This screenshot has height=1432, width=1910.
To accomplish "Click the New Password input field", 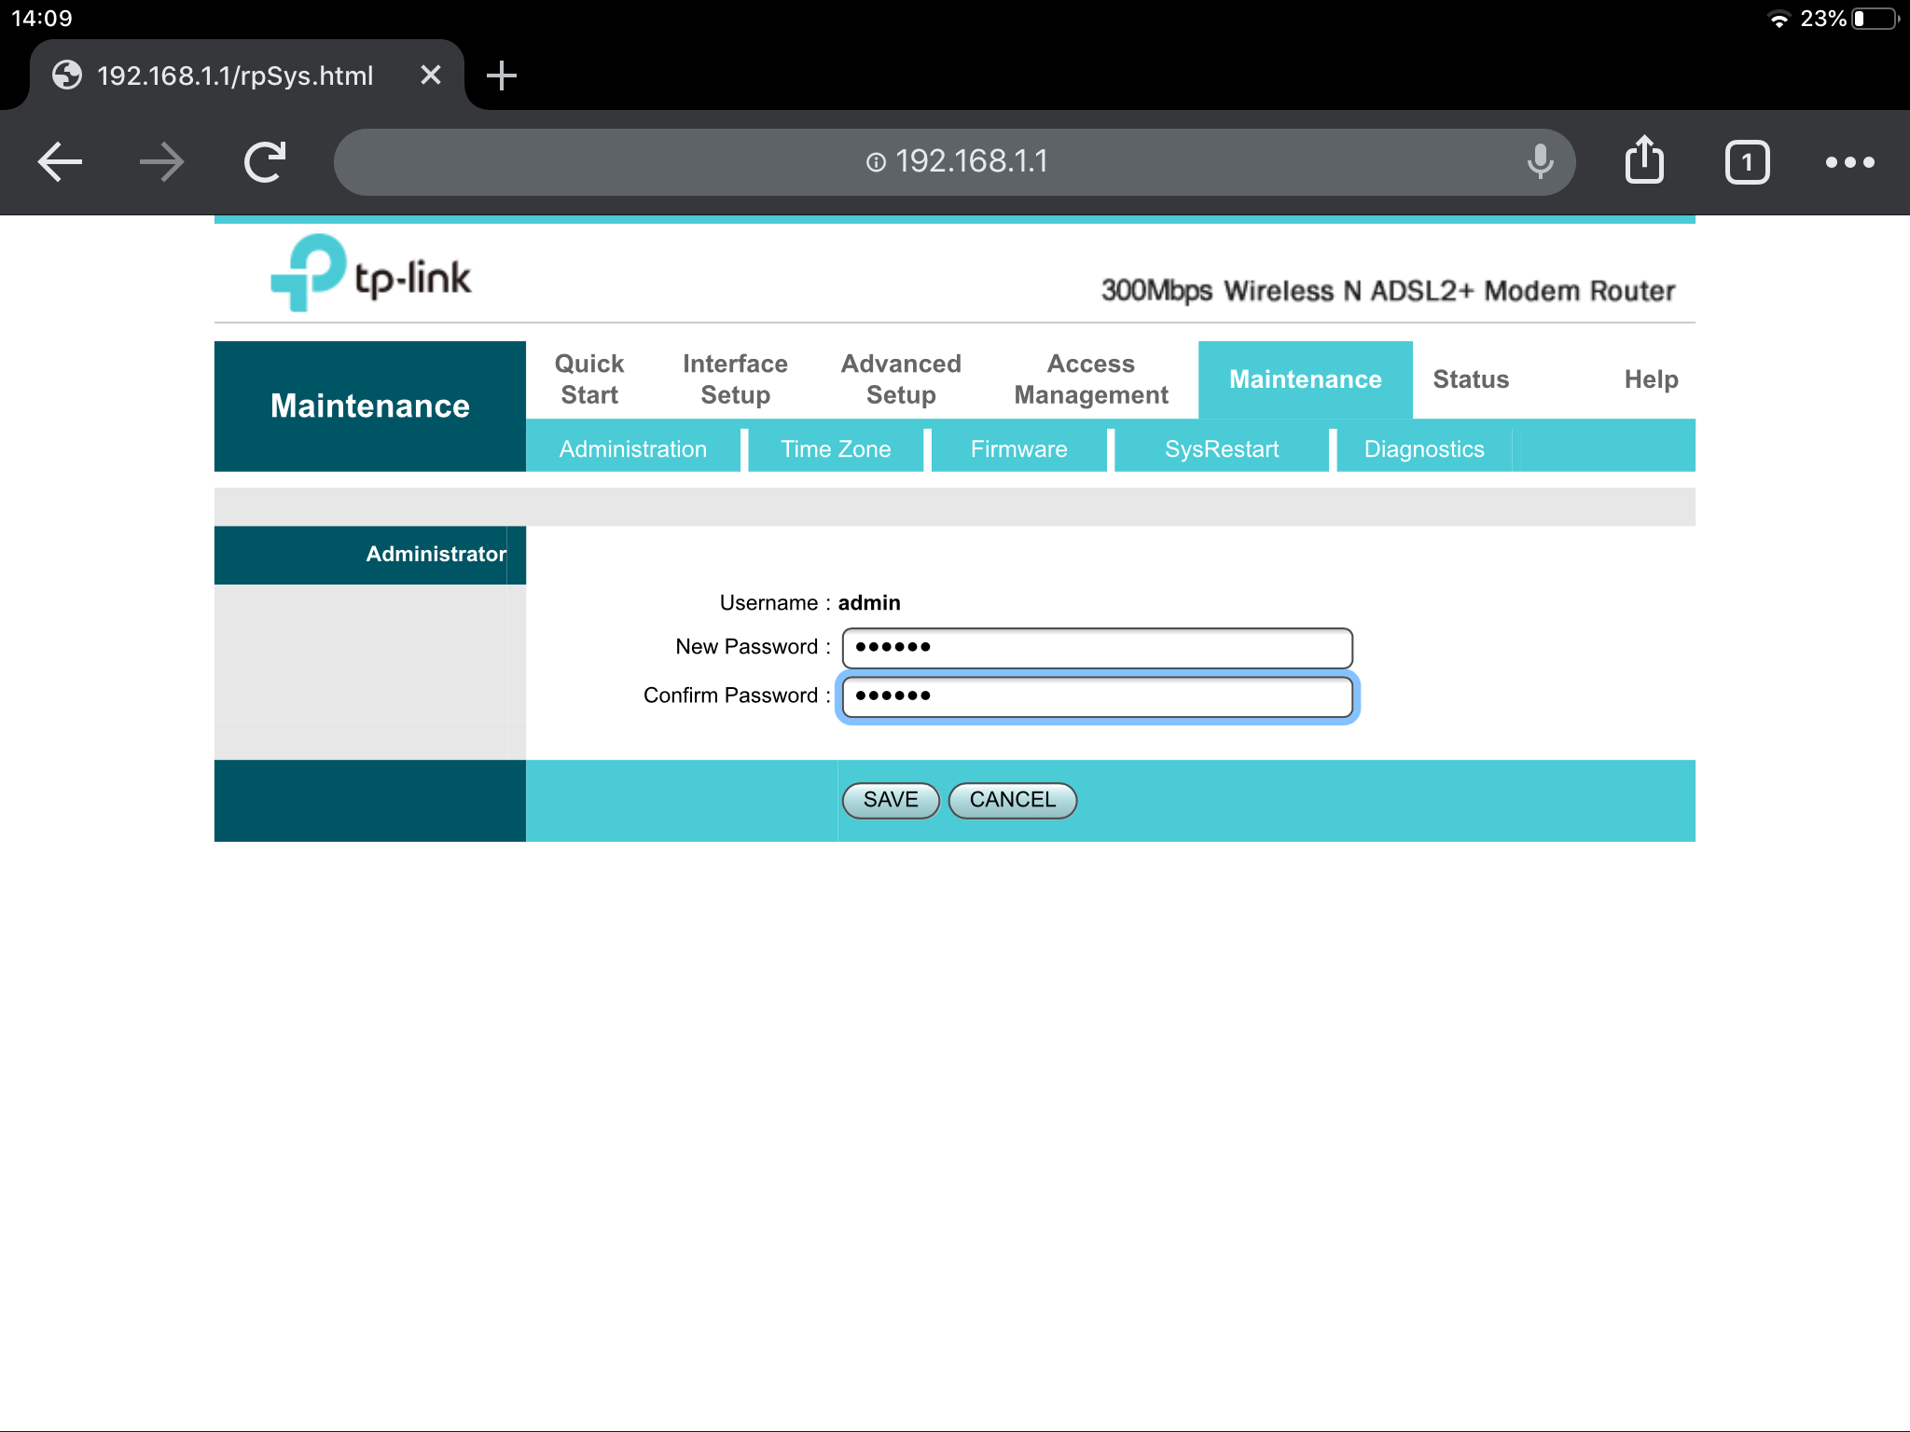I will 1097,645.
